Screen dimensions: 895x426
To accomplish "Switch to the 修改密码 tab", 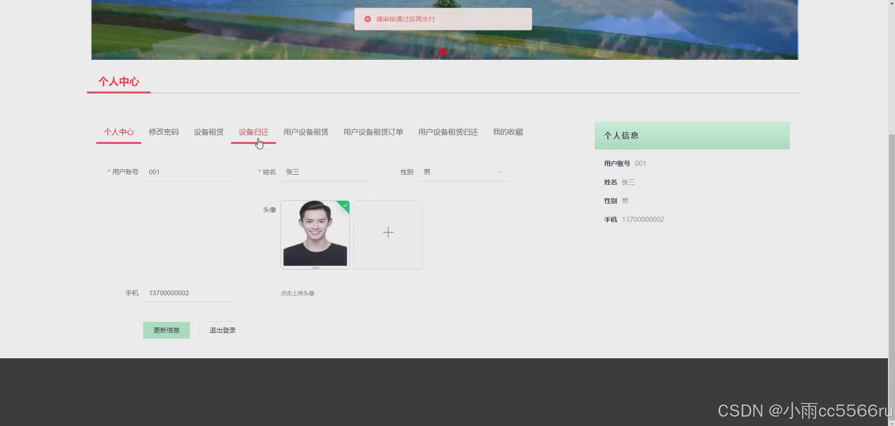I will pyautogui.click(x=164, y=132).
